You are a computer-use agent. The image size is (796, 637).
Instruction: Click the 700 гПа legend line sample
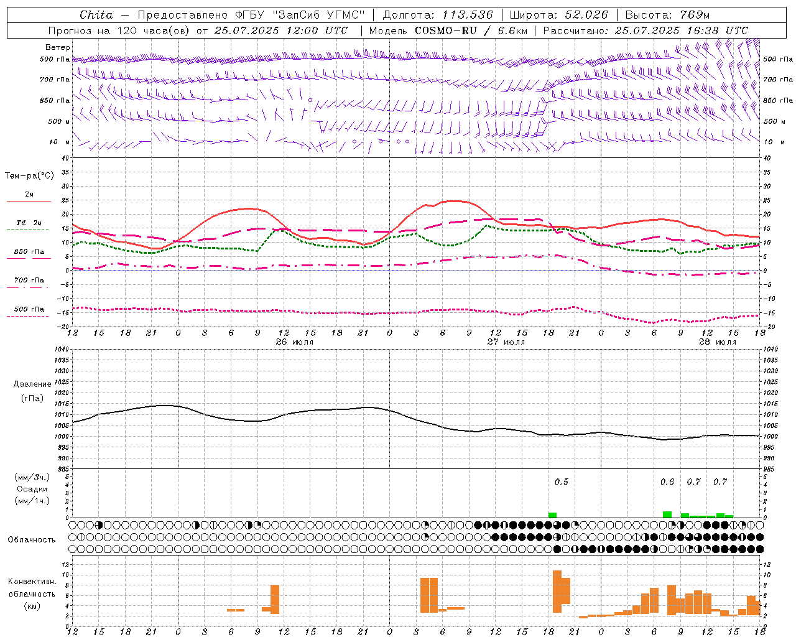29,287
